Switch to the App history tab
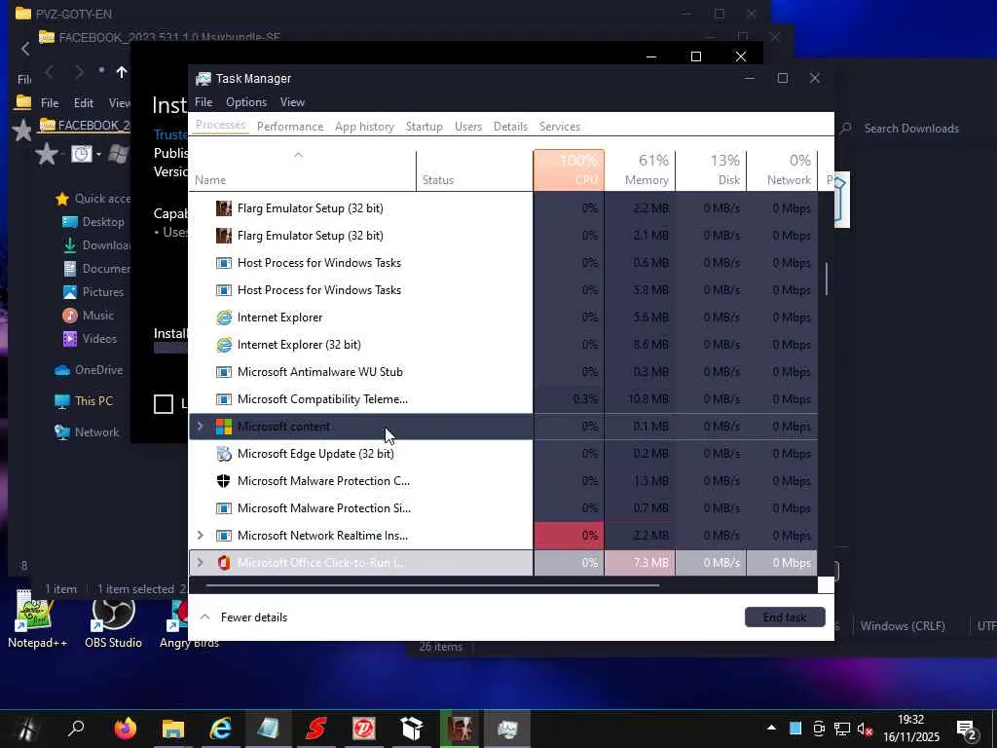This screenshot has height=748, width=997. click(364, 127)
